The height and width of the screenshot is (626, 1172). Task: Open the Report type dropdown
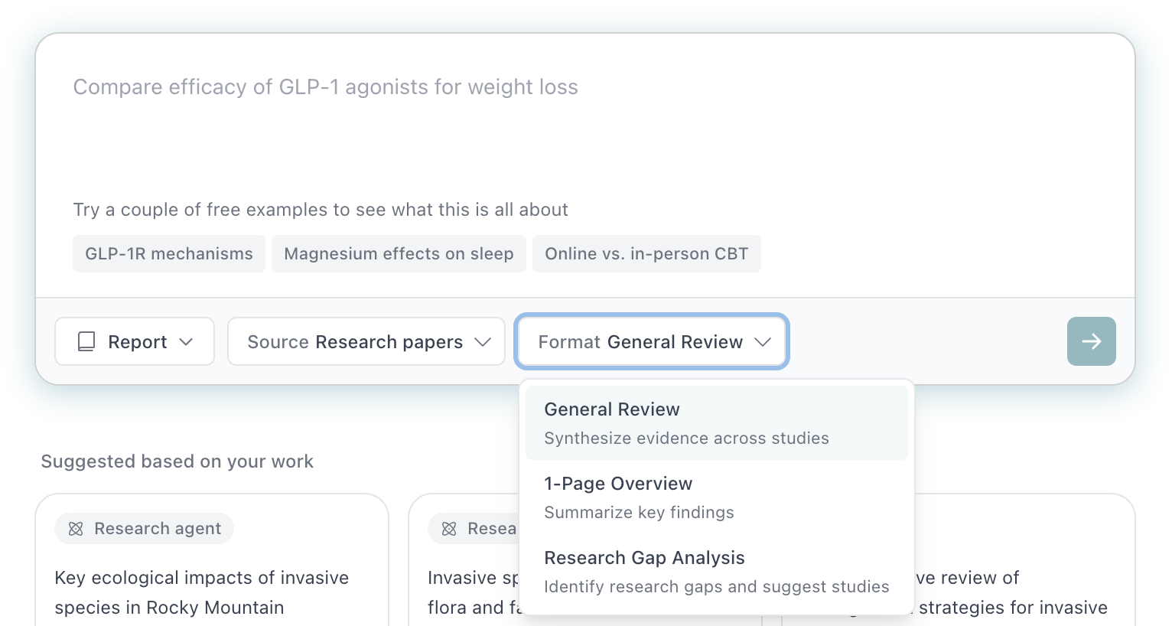tap(135, 342)
